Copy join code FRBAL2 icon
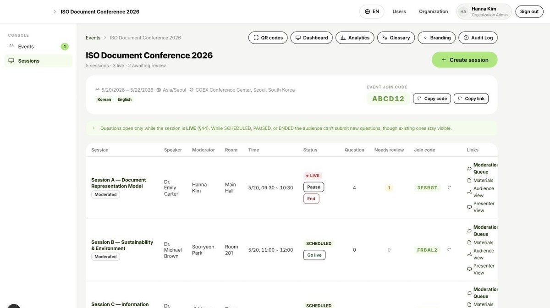 (x=449, y=250)
